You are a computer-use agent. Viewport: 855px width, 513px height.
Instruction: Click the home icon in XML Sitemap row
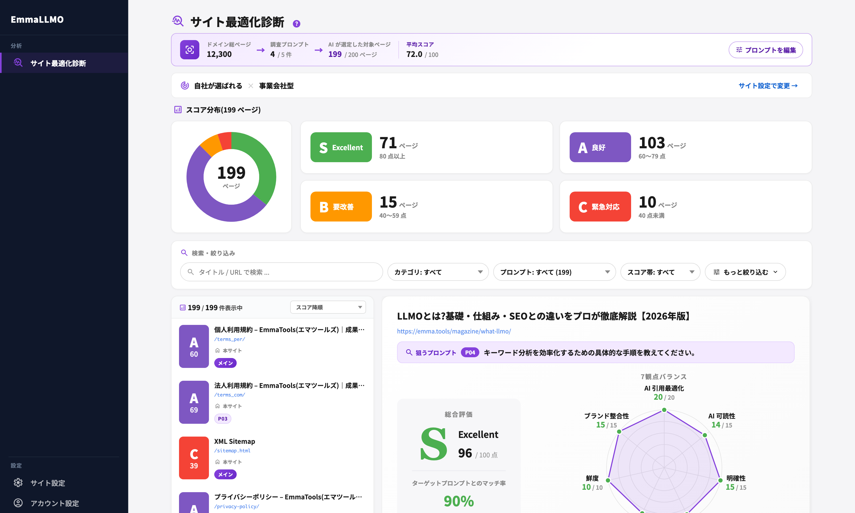coord(217,462)
